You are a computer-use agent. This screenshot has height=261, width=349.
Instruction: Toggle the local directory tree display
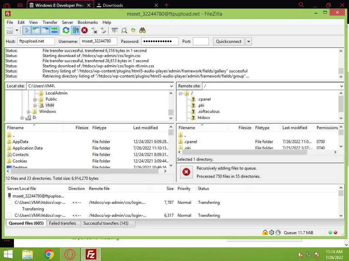coord(36,30)
